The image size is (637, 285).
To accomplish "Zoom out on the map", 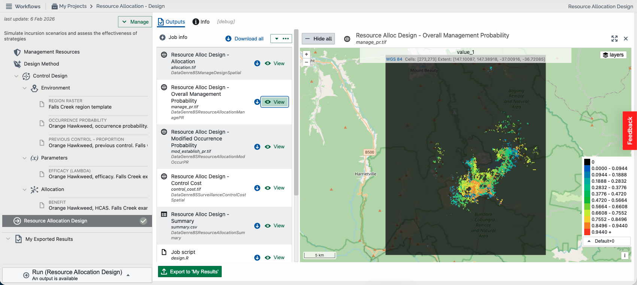I will (x=306, y=62).
